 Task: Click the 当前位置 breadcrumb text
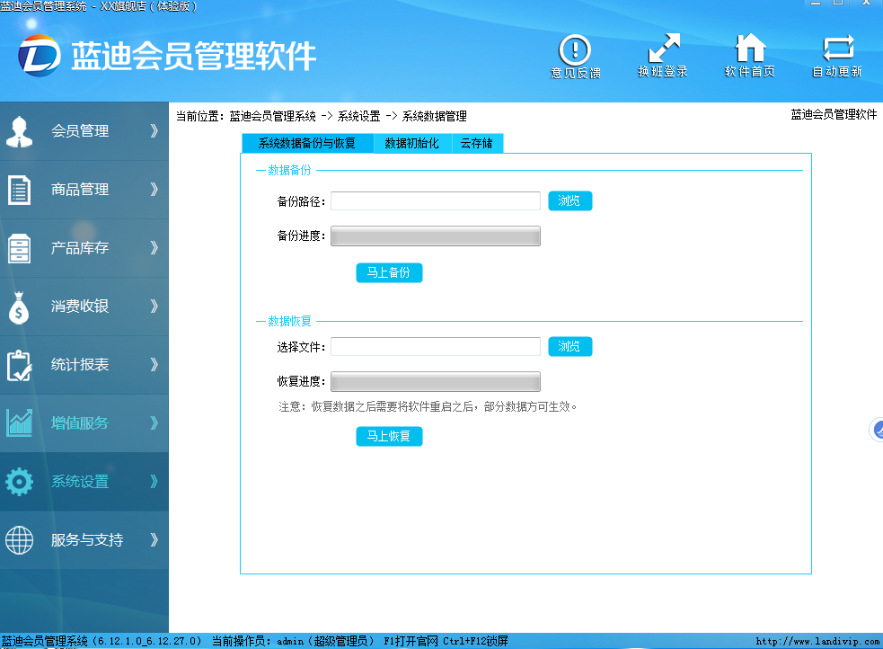coord(322,117)
